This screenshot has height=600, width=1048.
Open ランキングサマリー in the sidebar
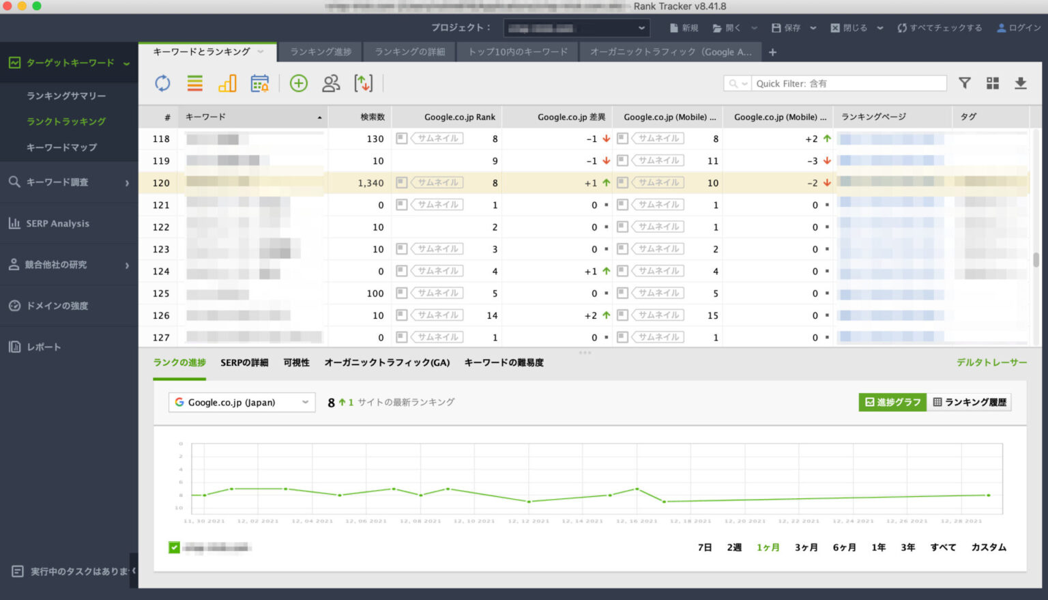[66, 96]
